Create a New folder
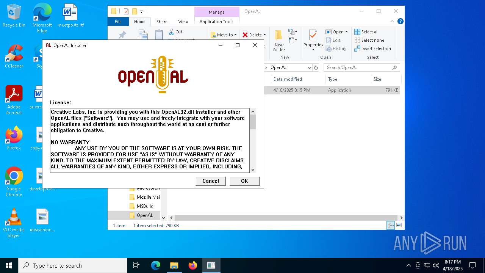Viewport: 485px width, 273px height. pos(279,41)
